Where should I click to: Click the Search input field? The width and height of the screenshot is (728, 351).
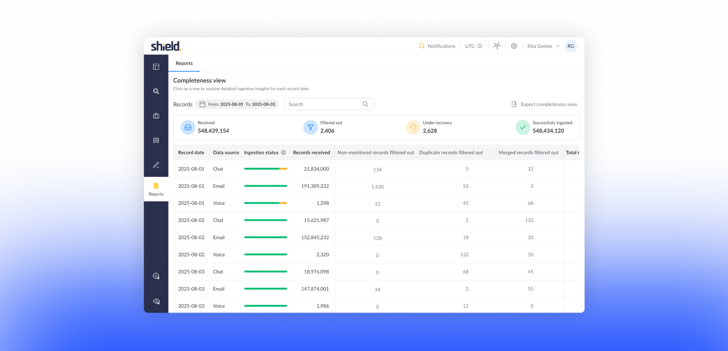coord(324,105)
